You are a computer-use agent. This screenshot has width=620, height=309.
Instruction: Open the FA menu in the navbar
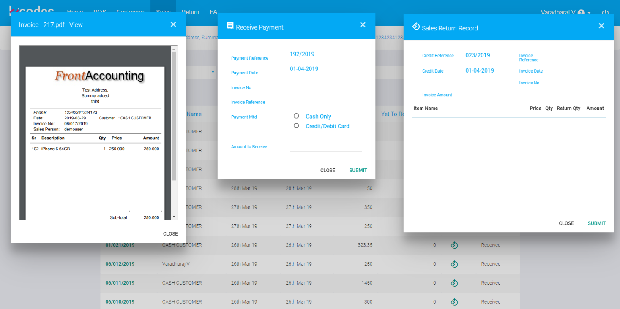(x=213, y=12)
